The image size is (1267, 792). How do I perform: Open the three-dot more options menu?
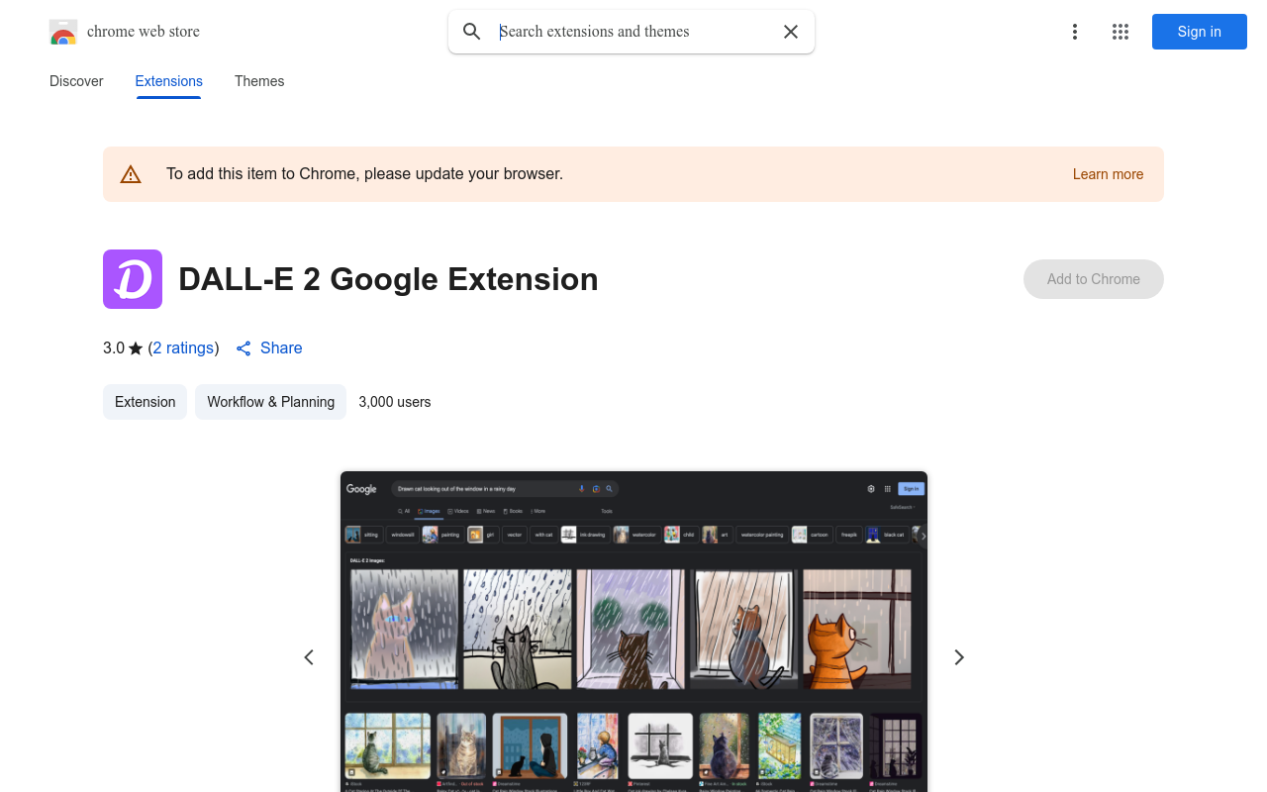click(1075, 32)
